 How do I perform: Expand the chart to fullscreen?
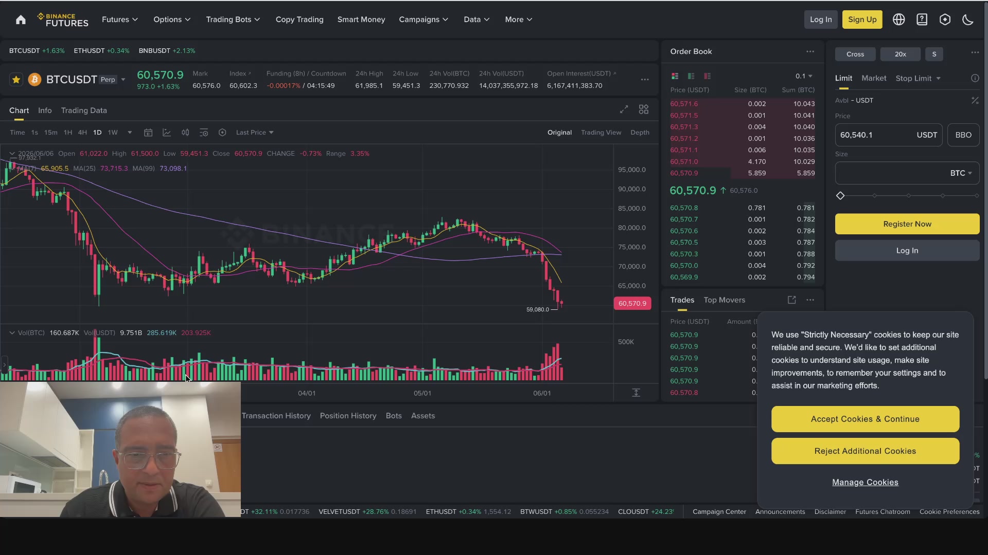[624, 109]
